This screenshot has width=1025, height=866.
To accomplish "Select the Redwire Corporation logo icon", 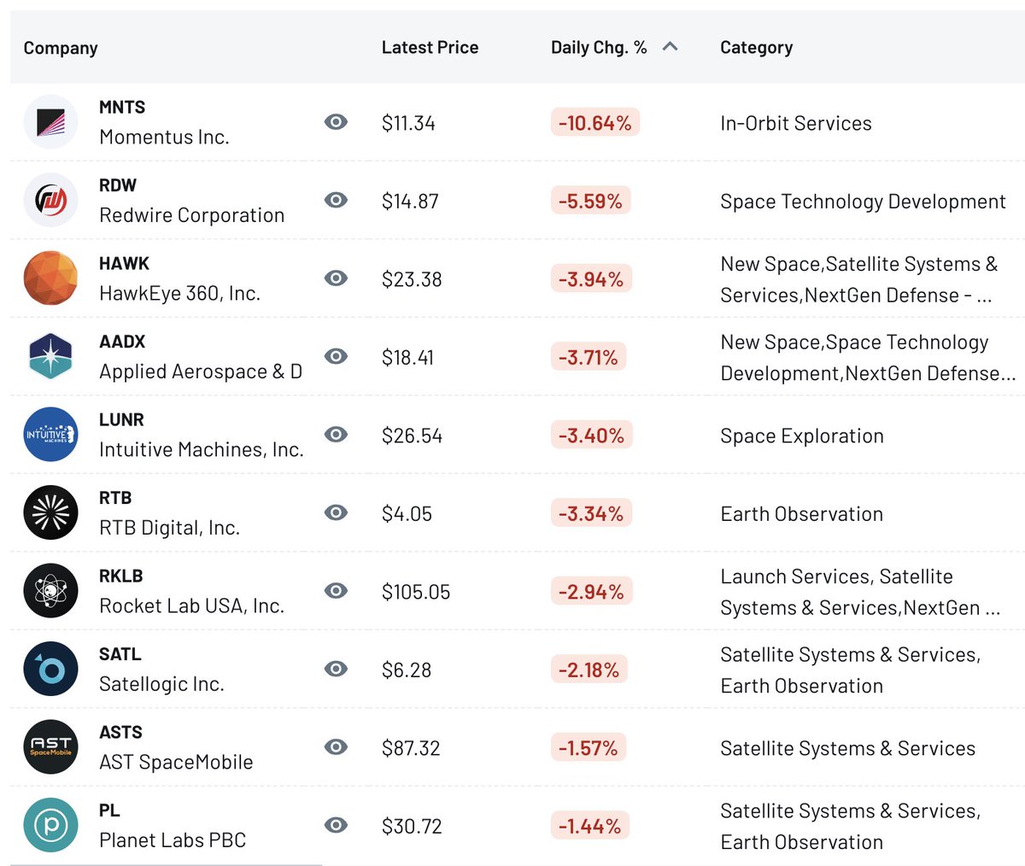I will tap(50, 200).
